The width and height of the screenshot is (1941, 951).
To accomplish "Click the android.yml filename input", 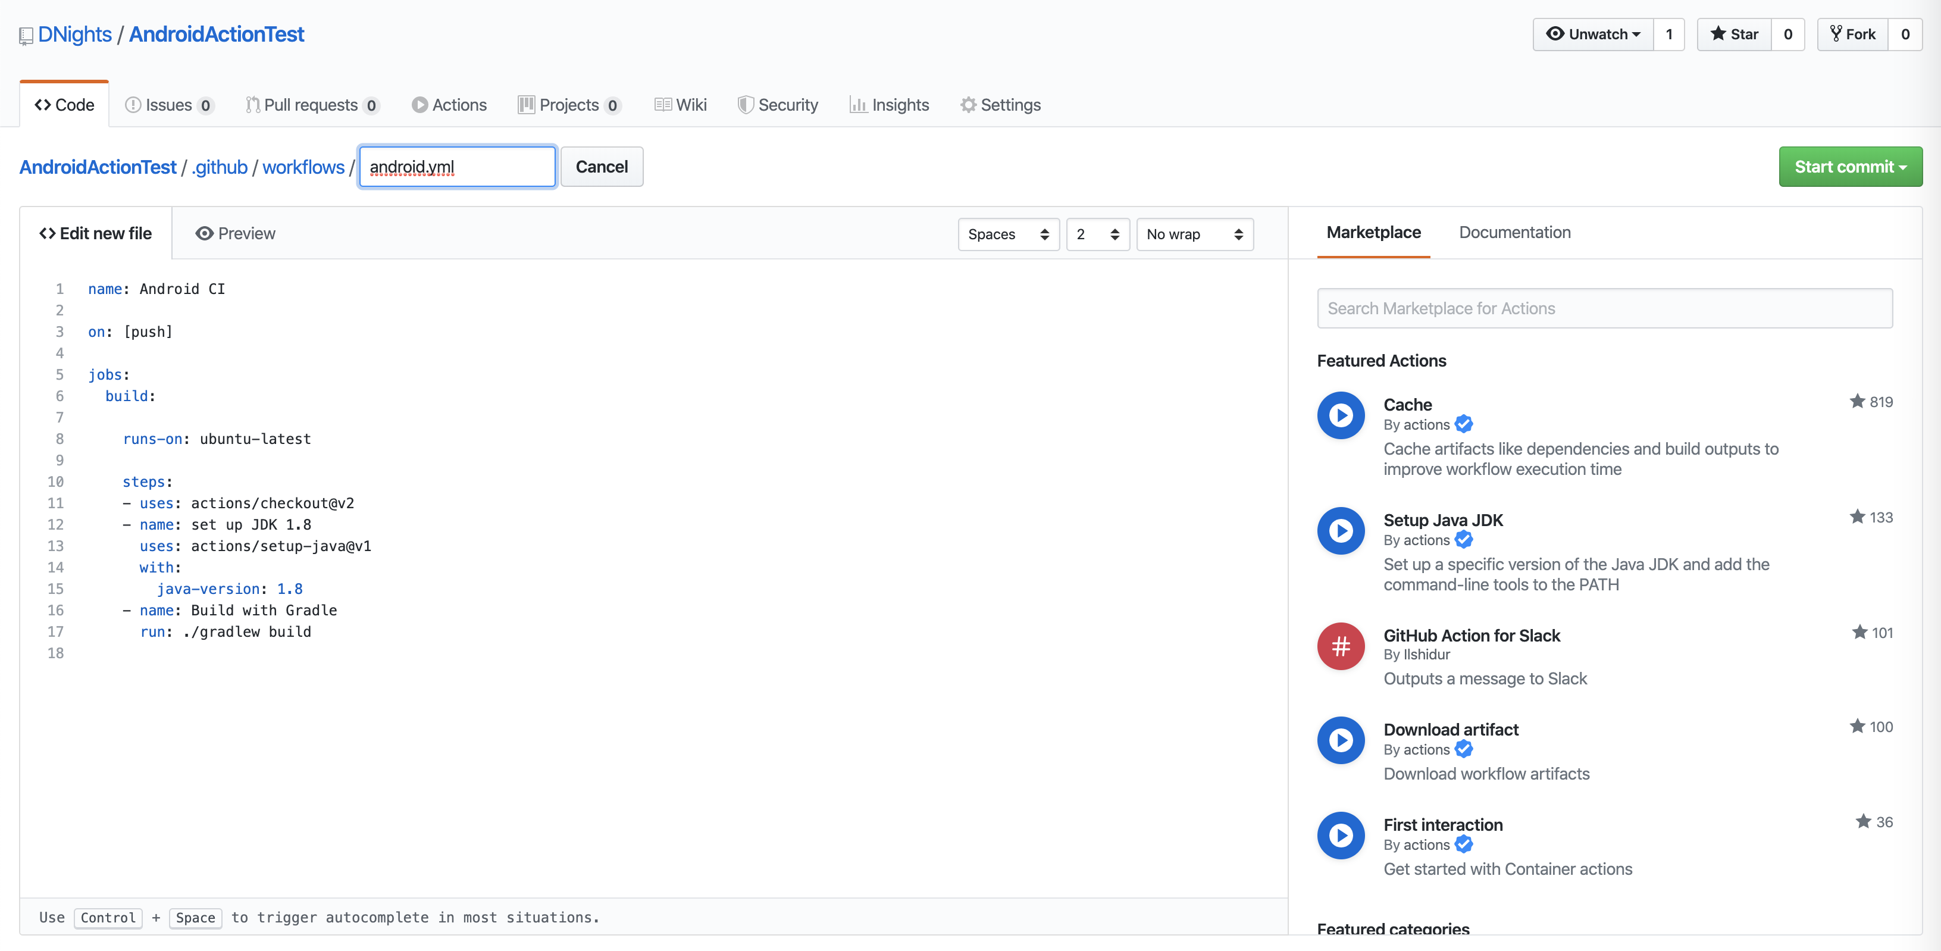I will pos(458,167).
